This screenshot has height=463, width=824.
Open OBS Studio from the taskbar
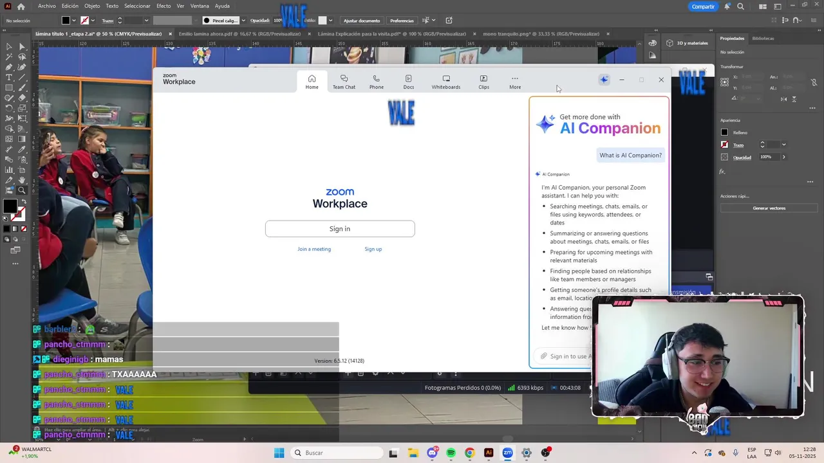pyautogui.click(x=545, y=453)
